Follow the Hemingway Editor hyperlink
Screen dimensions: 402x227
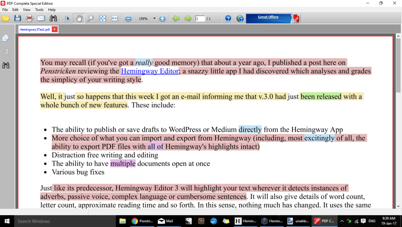(150, 71)
